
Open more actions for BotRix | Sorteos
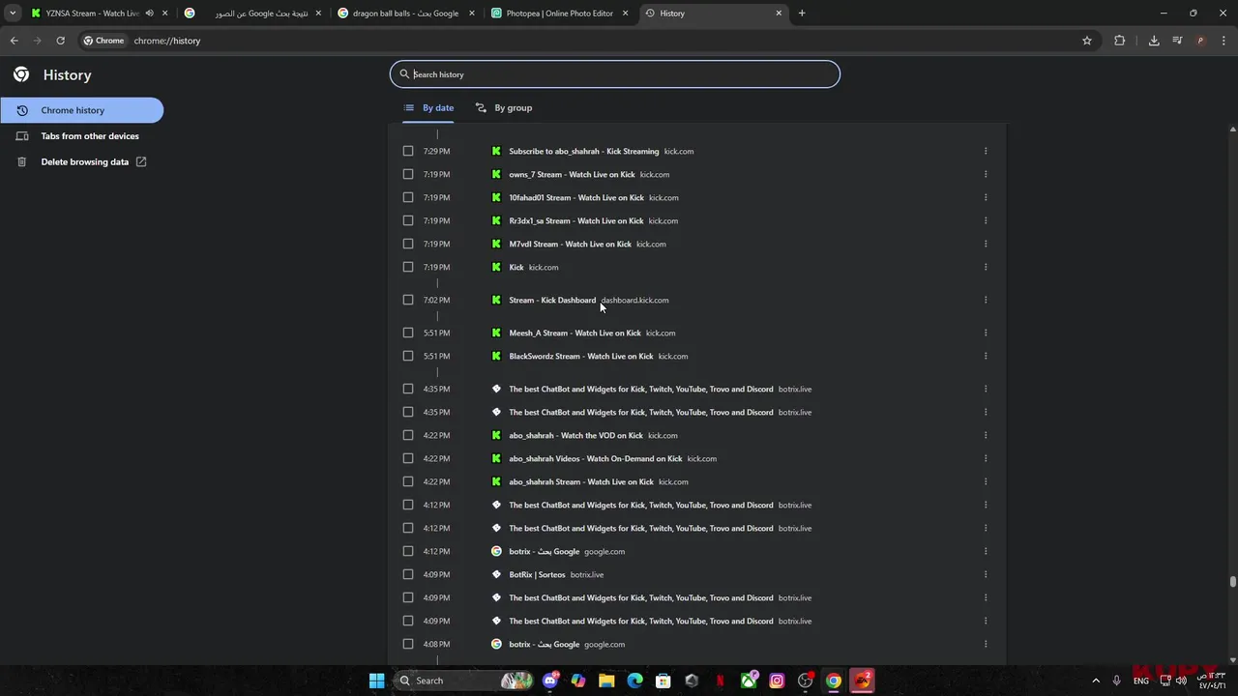986,574
